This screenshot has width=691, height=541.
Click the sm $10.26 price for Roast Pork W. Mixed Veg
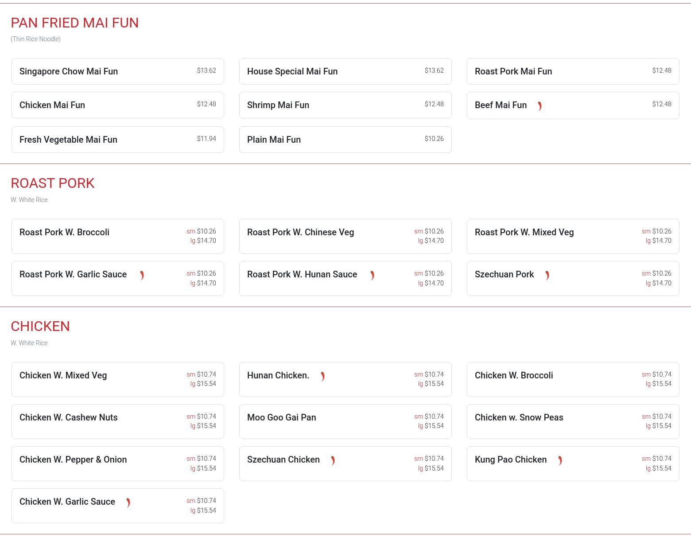coord(657,231)
